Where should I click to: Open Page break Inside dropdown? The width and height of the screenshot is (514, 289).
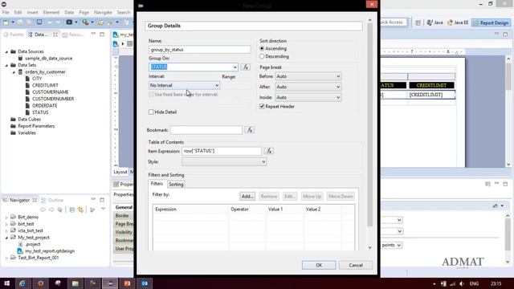[308, 97]
